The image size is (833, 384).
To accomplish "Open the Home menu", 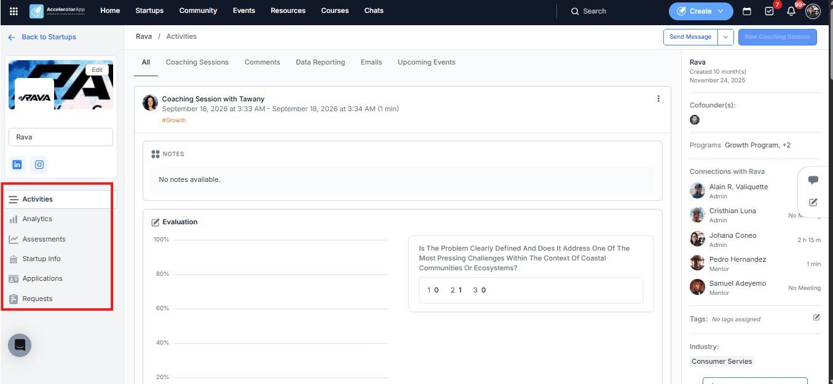I will point(110,11).
